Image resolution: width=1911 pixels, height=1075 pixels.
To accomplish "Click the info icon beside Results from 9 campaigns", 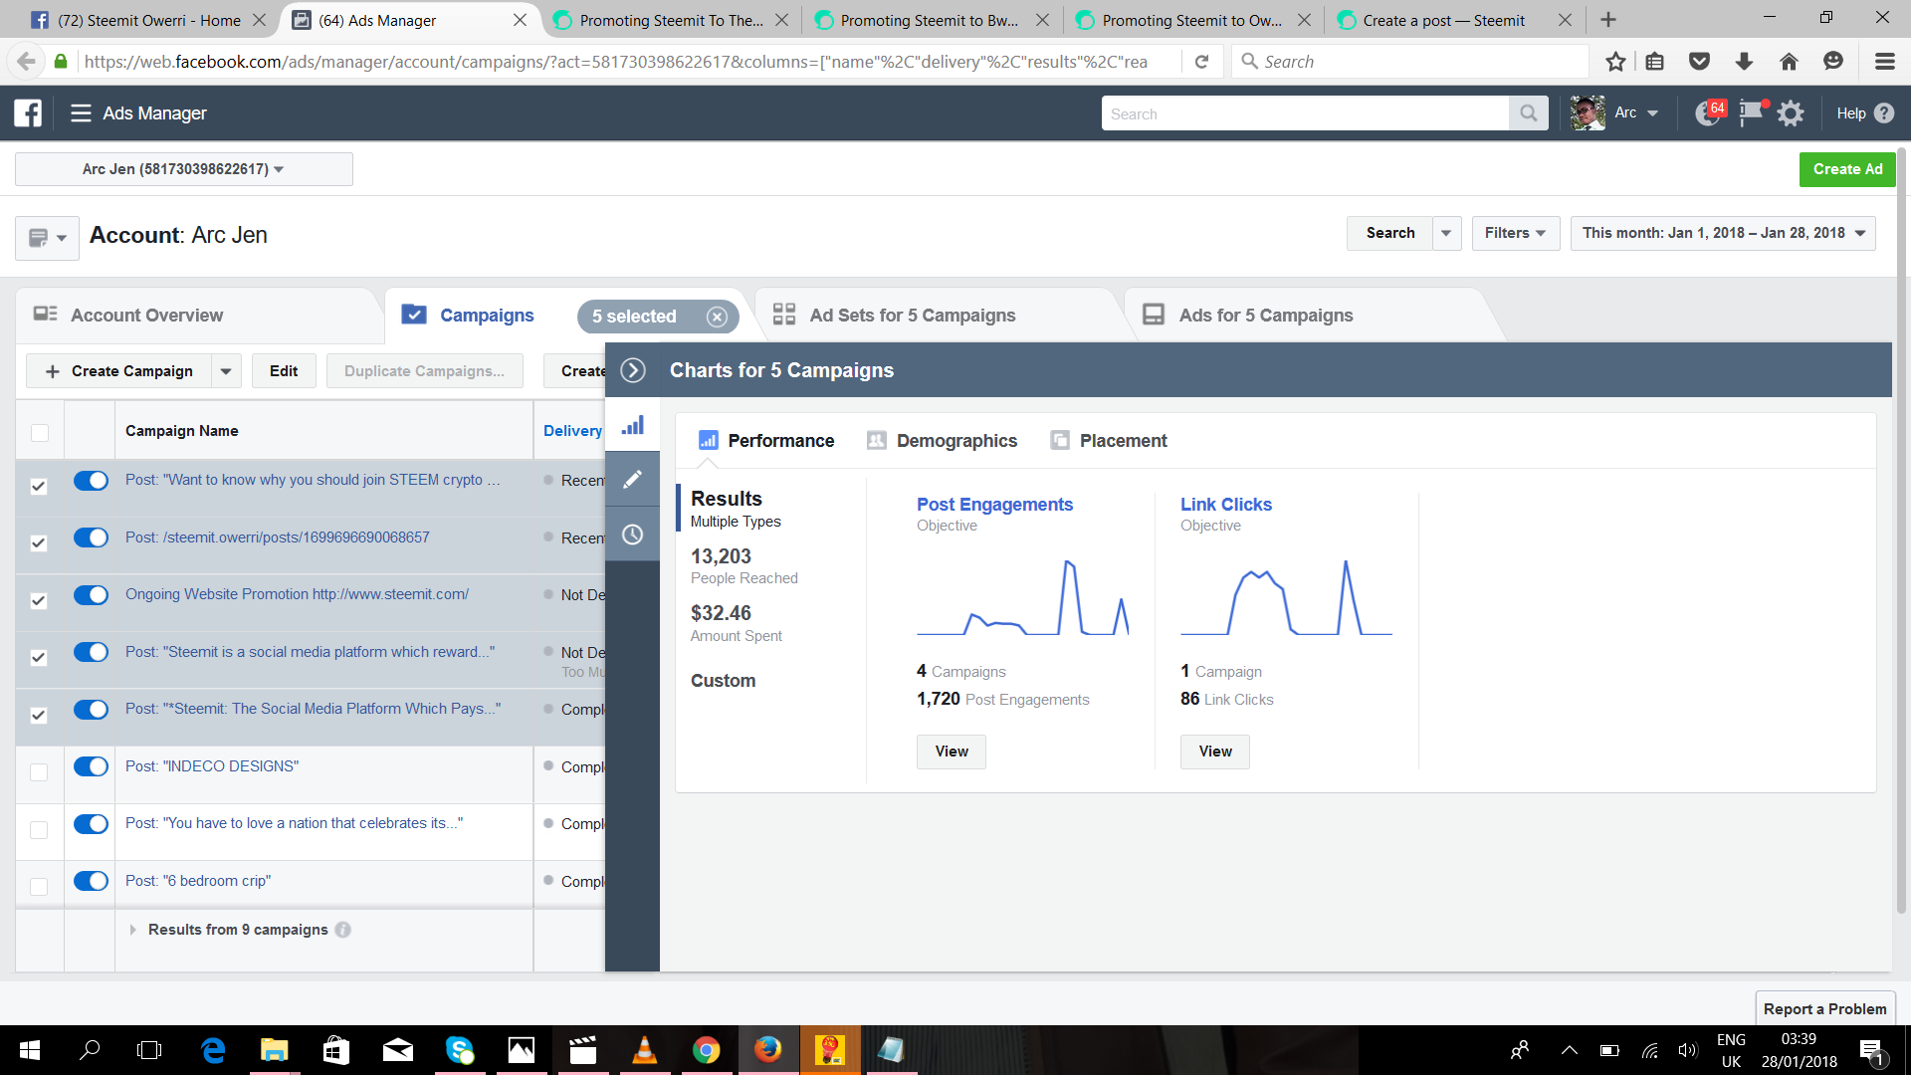I will click(x=343, y=930).
